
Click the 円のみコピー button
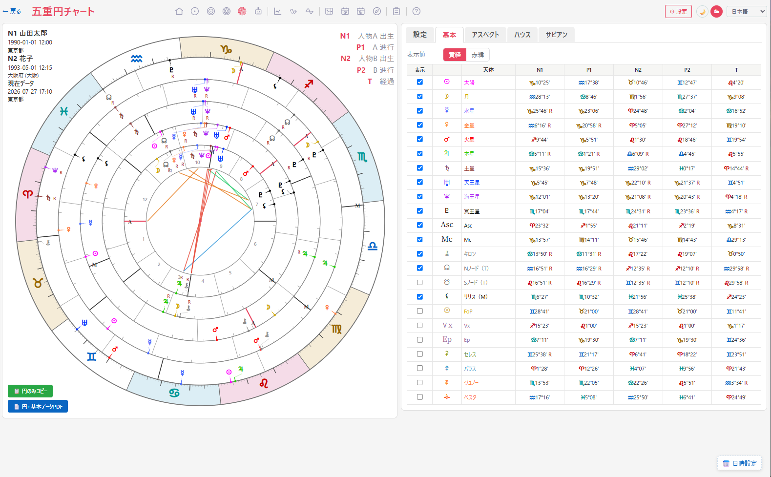(30, 391)
